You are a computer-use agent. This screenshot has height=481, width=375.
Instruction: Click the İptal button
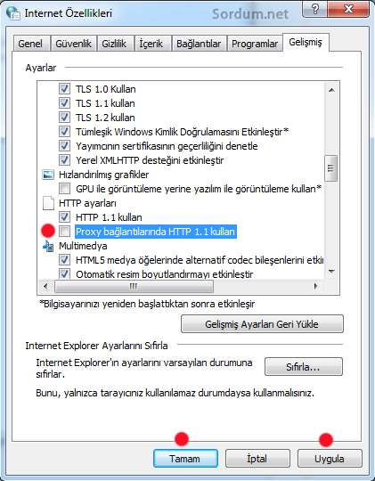coord(257,459)
